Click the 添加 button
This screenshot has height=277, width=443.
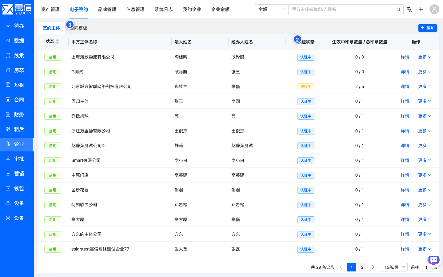pyautogui.click(x=428, y=28)
